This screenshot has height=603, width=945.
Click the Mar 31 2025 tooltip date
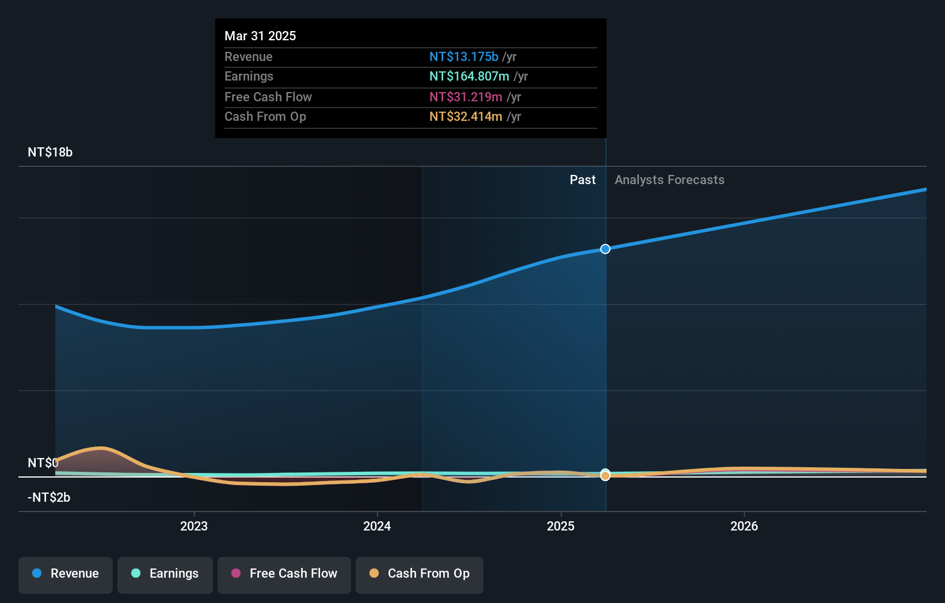click(x=260, y=36)
